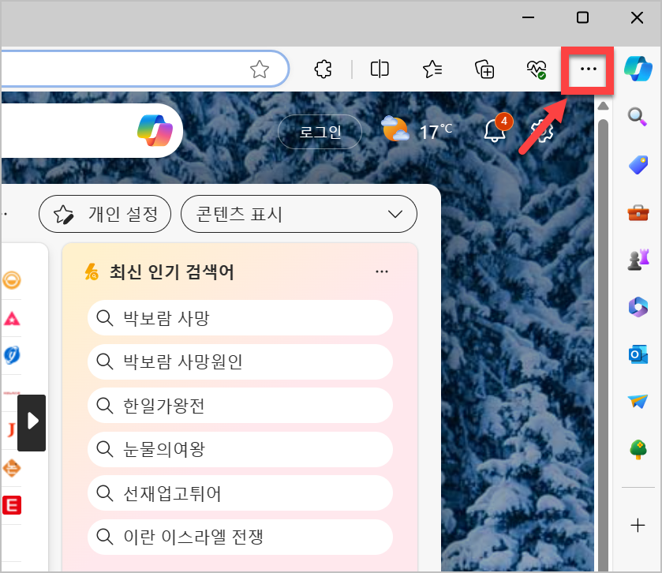Open the Favorites list icon

pyautogui.click(x=432, y=69)
